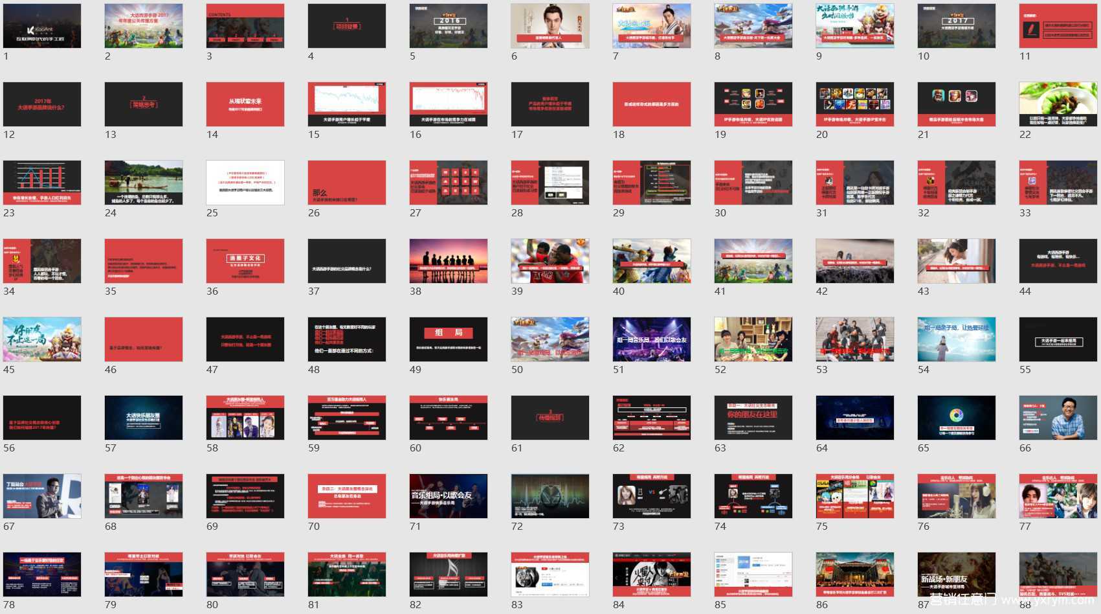This screenshot has width=1101, height=614.
Task: Select slide 67 thumbnail
Action: [x=42, y=496]
